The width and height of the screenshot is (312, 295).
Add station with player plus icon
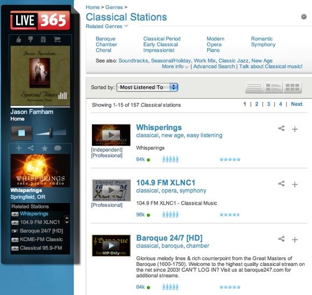[x=19, y=148]
